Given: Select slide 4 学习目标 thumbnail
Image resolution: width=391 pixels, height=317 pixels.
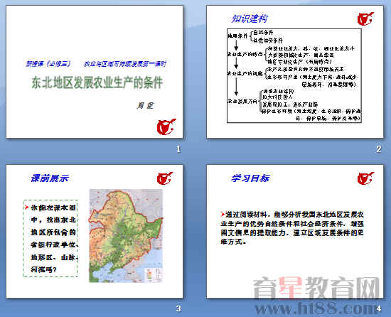Looking at the screenshot, I should pyautogui.click(x=295, y=231).
